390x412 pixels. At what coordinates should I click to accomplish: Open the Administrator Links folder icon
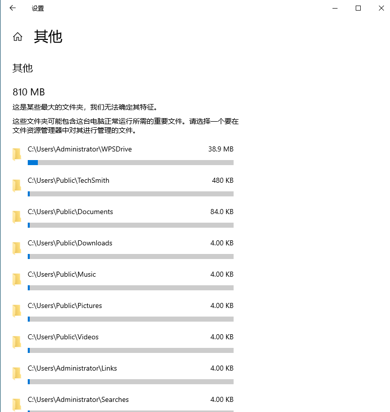click(17, 373)
